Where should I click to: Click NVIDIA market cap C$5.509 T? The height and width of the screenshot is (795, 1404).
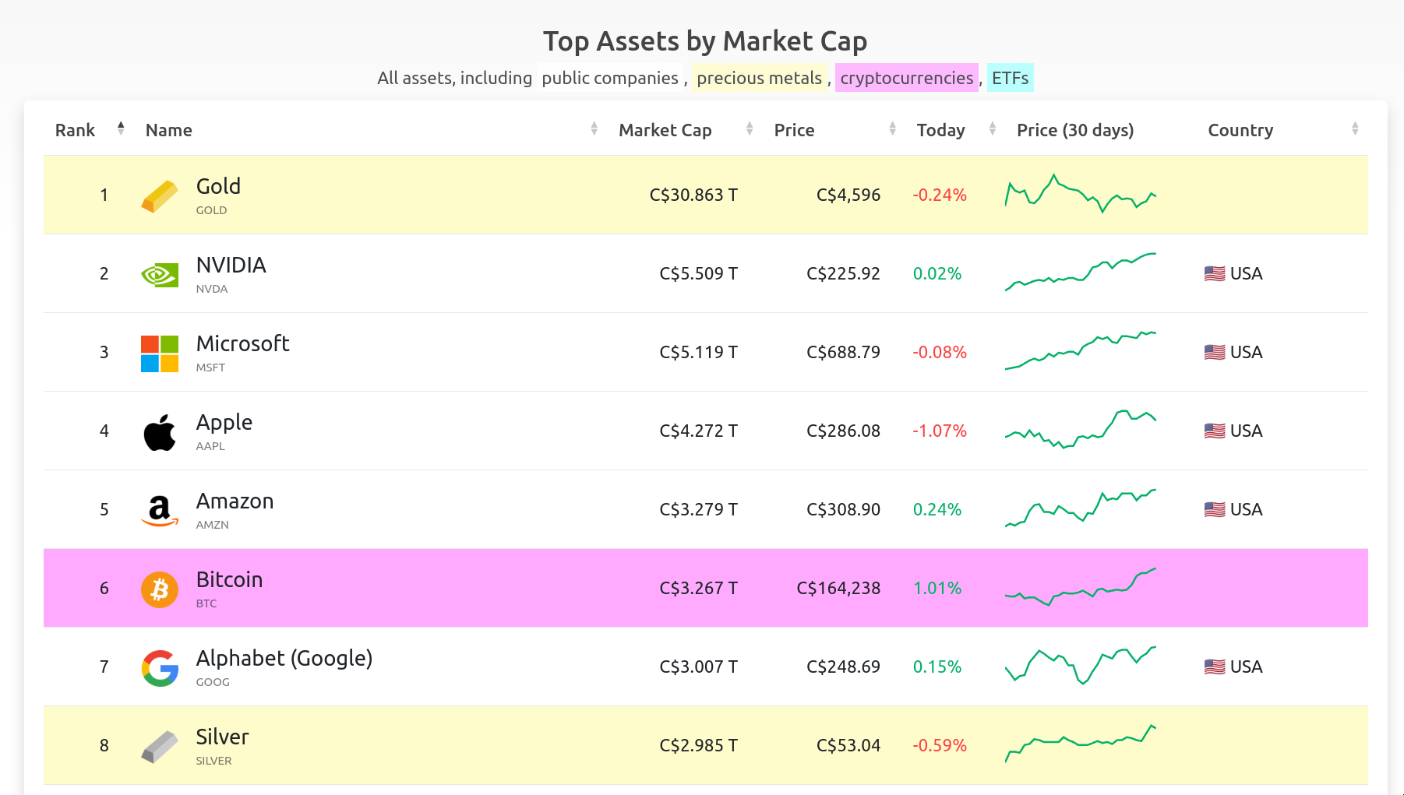click(x=698, y=274)
